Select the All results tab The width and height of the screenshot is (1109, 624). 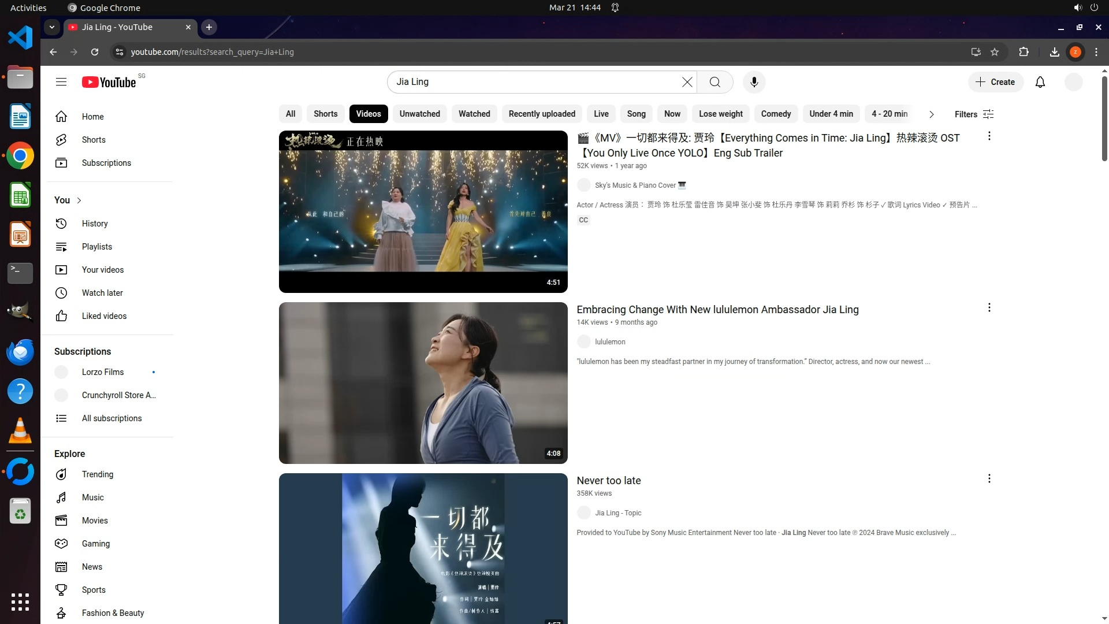point(291,114)
